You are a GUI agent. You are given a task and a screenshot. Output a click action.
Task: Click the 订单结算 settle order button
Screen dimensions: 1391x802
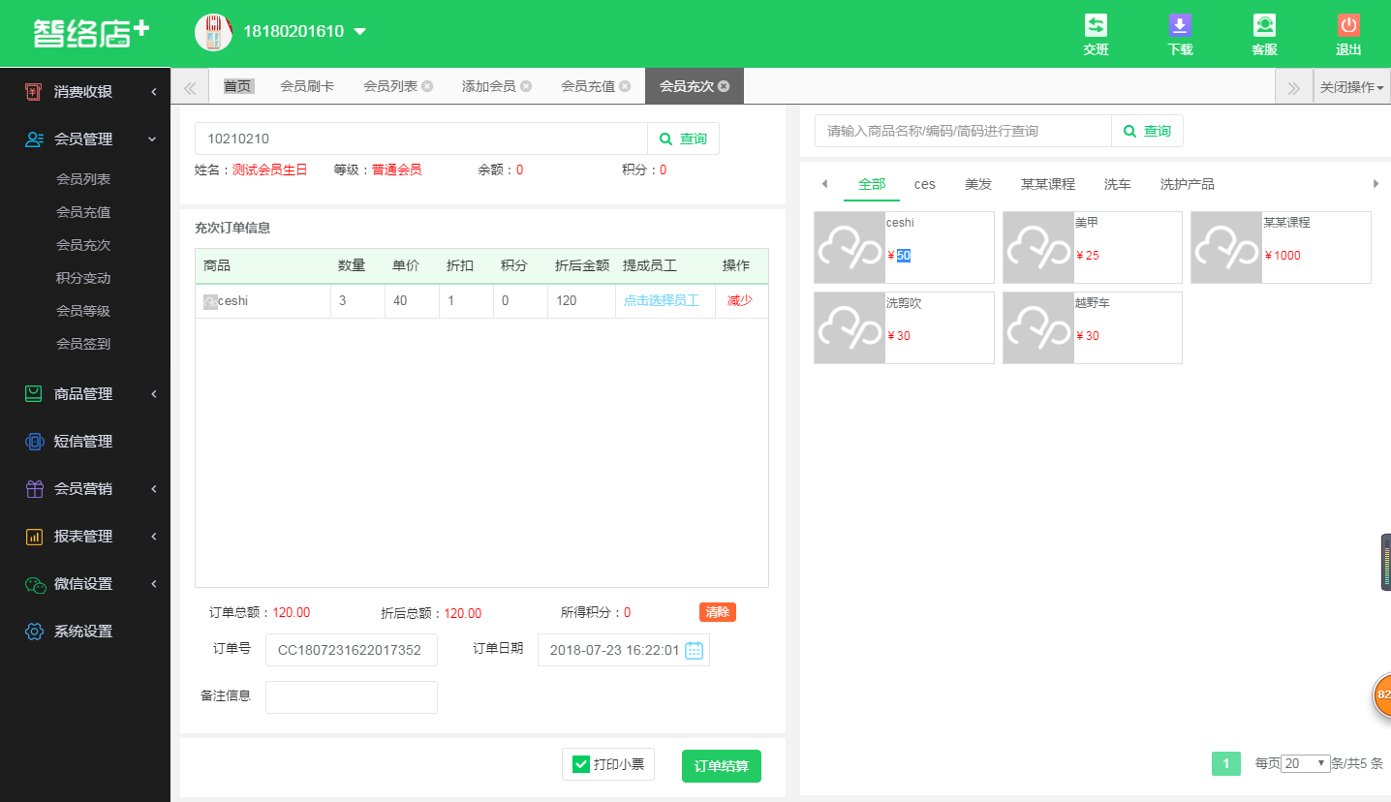[x=721, y=765]
